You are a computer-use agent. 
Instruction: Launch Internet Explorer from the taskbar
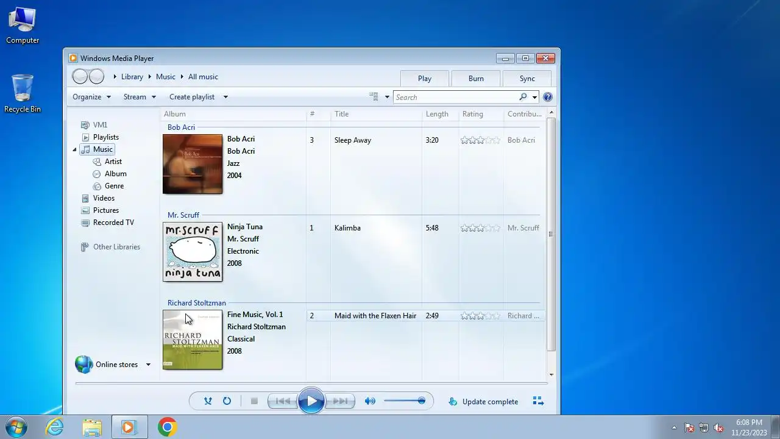click(x=55, y=427)
